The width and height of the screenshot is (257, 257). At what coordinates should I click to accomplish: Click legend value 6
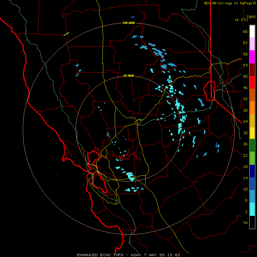(246, 200)
